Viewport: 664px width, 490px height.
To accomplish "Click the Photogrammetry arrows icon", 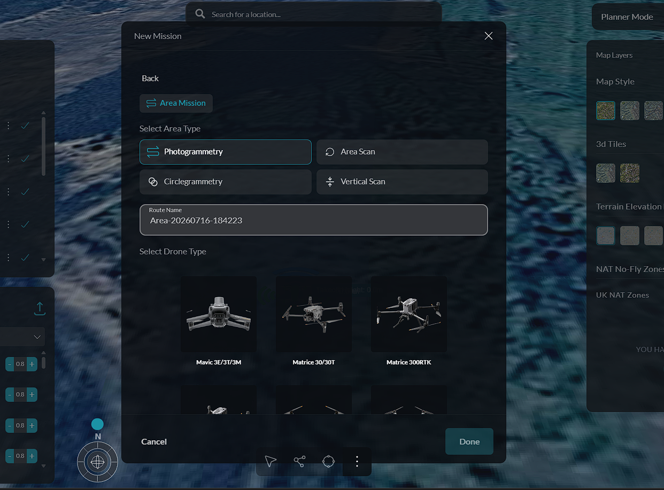I will 153,152.
